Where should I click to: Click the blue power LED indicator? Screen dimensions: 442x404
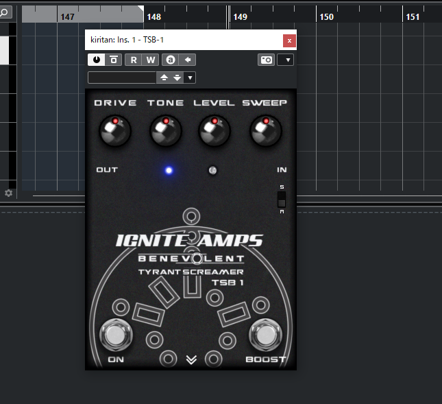(169, 170)
